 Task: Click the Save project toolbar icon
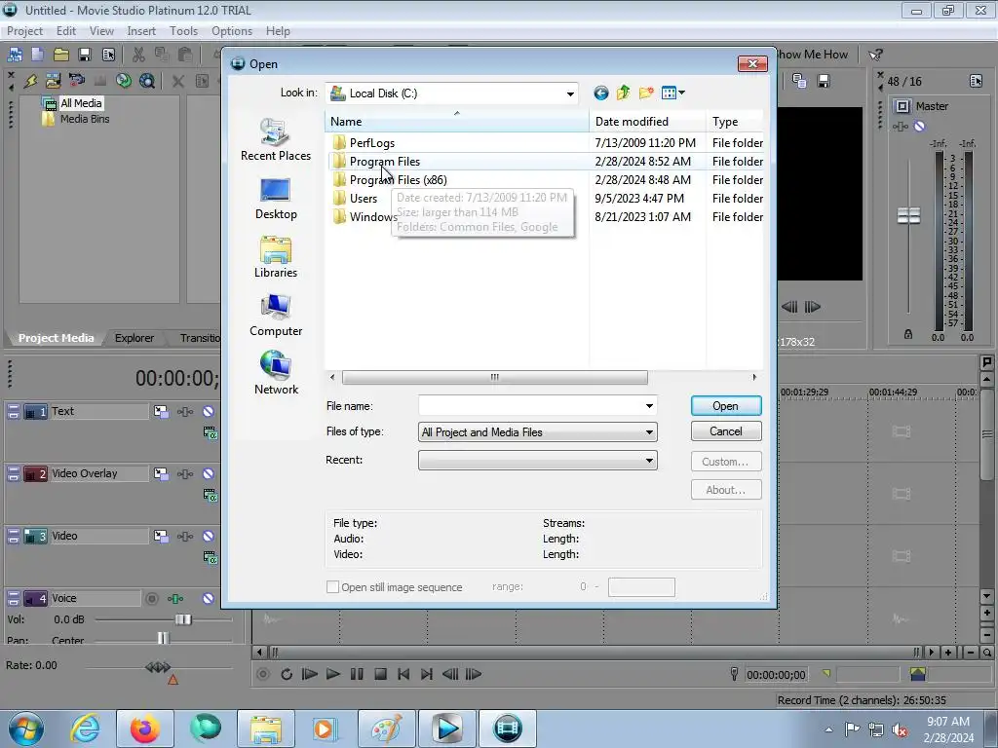coord(85,56)
